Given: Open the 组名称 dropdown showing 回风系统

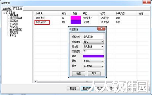Looking at the screenshot, I should tap(93, 46).
